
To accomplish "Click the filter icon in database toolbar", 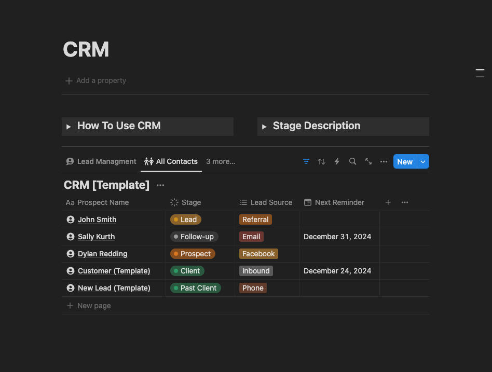I will coord(306,161).
